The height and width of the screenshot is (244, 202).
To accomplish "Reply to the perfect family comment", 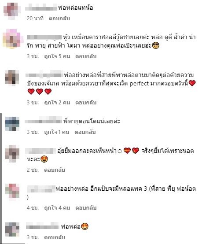I will pyautogui.click(x=86, y=102).
